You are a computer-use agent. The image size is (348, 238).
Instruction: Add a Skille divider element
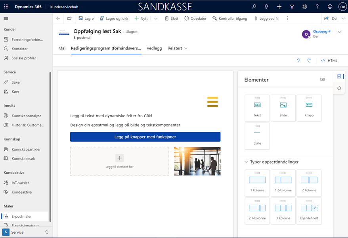click(x=257, y=135)
